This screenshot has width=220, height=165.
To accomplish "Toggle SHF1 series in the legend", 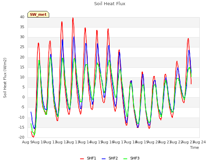I will click(88, 158).
